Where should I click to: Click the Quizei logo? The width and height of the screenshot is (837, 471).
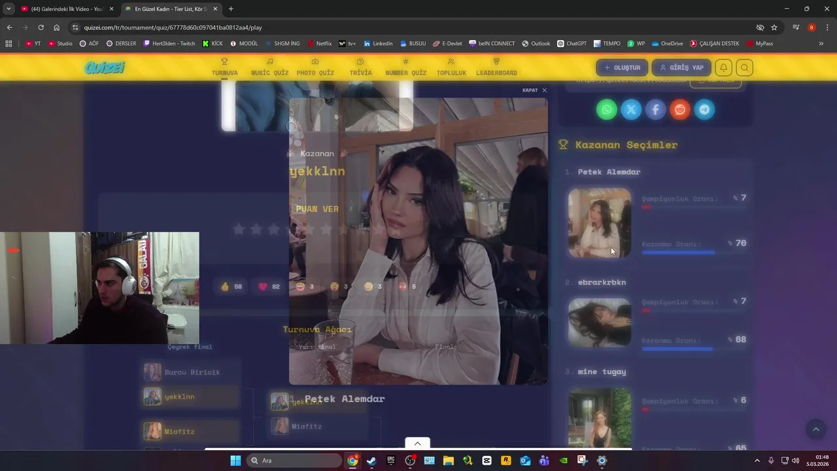[105, 67]
